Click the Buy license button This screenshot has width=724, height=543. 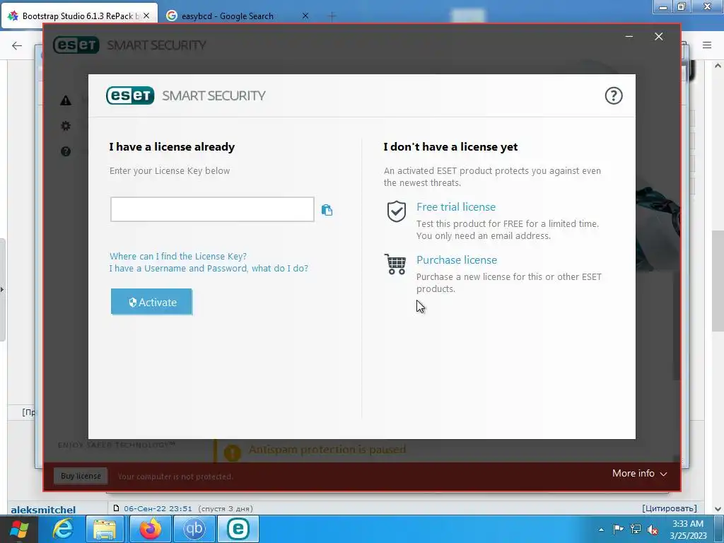point(81,476)
